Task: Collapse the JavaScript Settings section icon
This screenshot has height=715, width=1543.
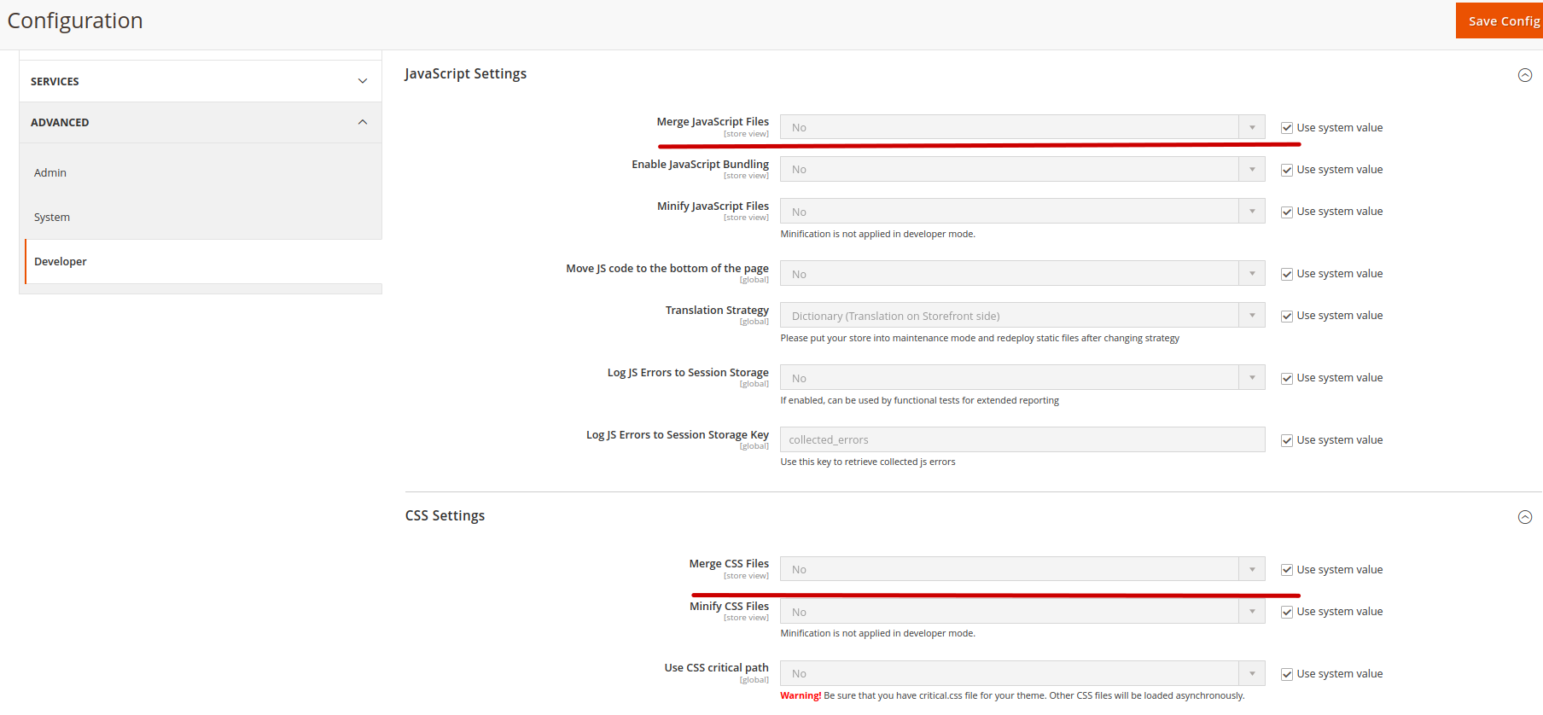Action: (1524, 75)
